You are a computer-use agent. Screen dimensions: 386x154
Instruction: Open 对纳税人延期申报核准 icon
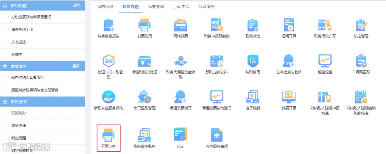coord(325,97)
